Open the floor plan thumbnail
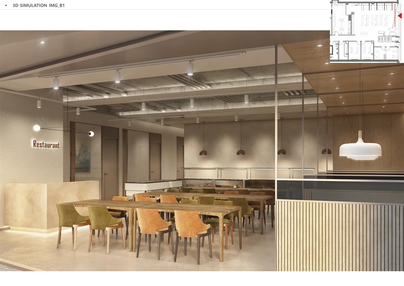The image size is (404, 286). (x=366, y=31)
